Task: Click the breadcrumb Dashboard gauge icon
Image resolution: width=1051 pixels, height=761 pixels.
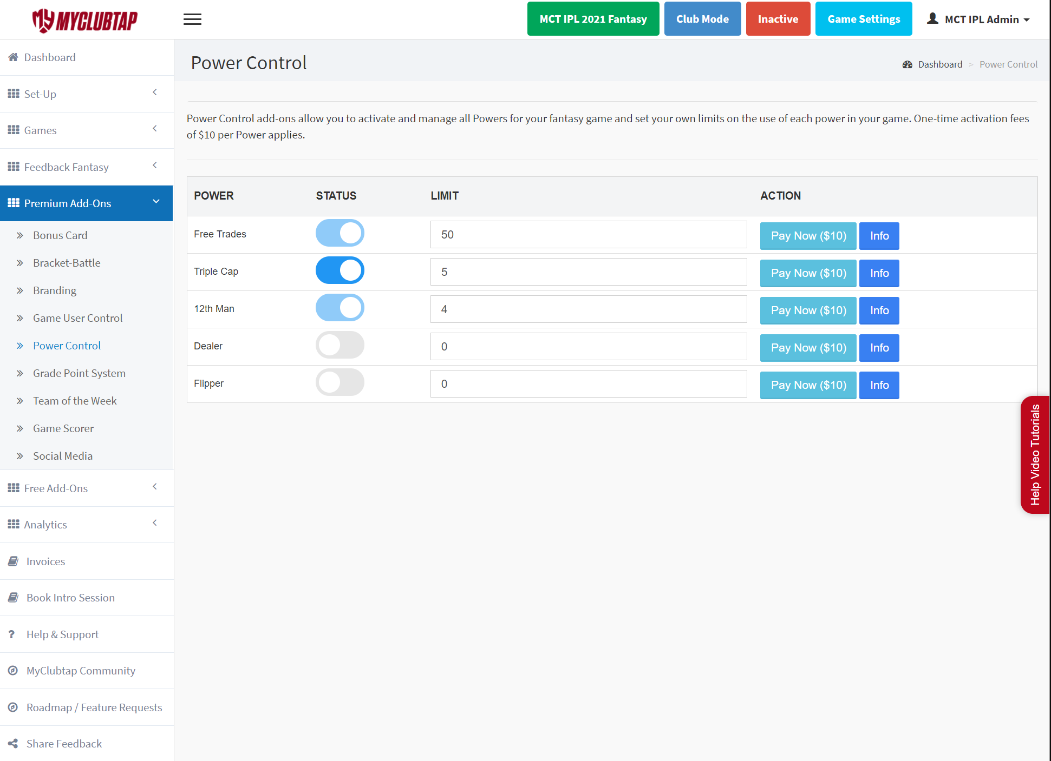Action: (908, 64)
